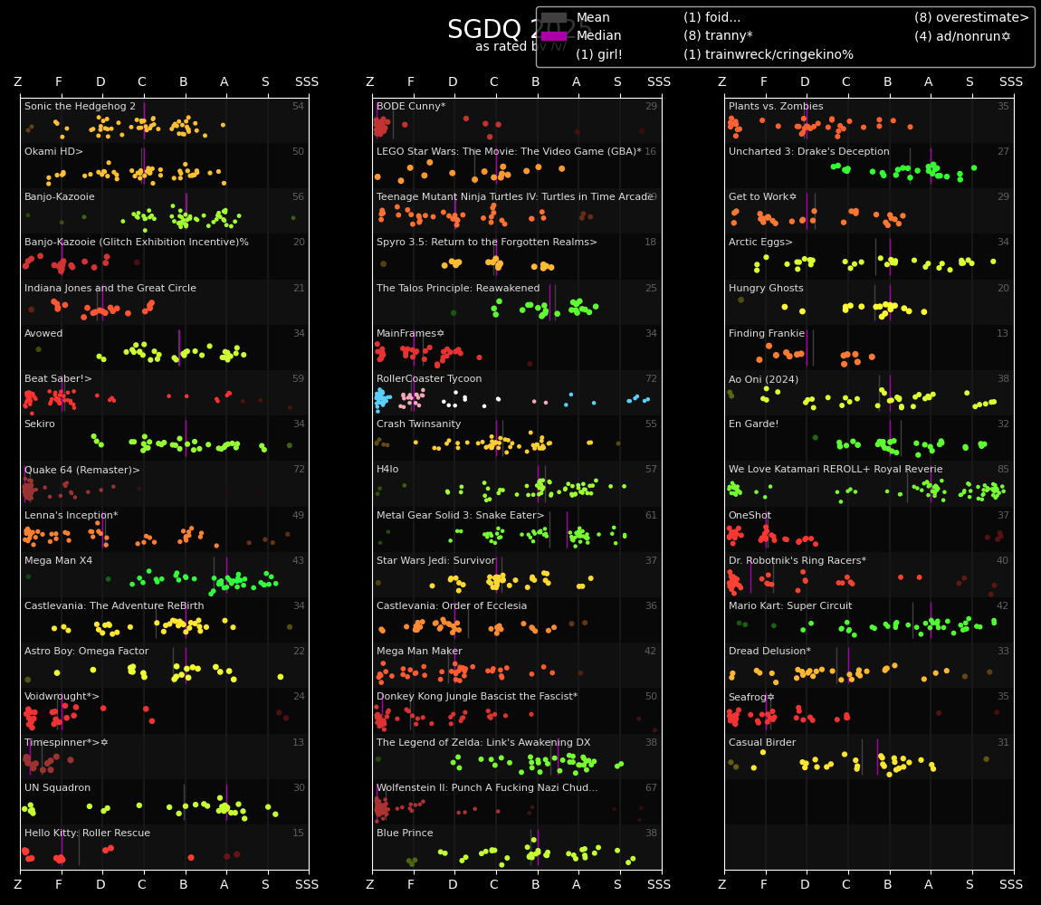
Task: Click the "Mean" legend label
Action: coord(593,18)
